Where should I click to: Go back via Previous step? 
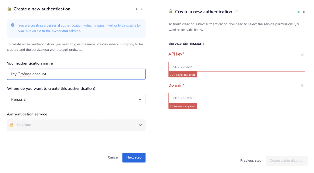[251, 160]
